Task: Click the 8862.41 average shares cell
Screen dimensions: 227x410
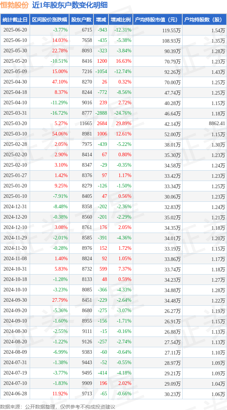Action: 217,124
